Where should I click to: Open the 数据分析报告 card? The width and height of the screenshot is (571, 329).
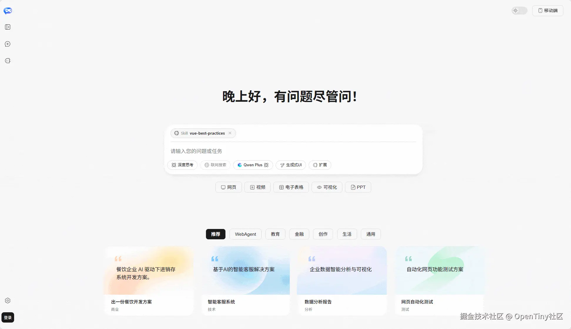(x=342, y=281)
